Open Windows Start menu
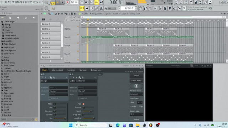The image size is (228, 128). point(71,125)
